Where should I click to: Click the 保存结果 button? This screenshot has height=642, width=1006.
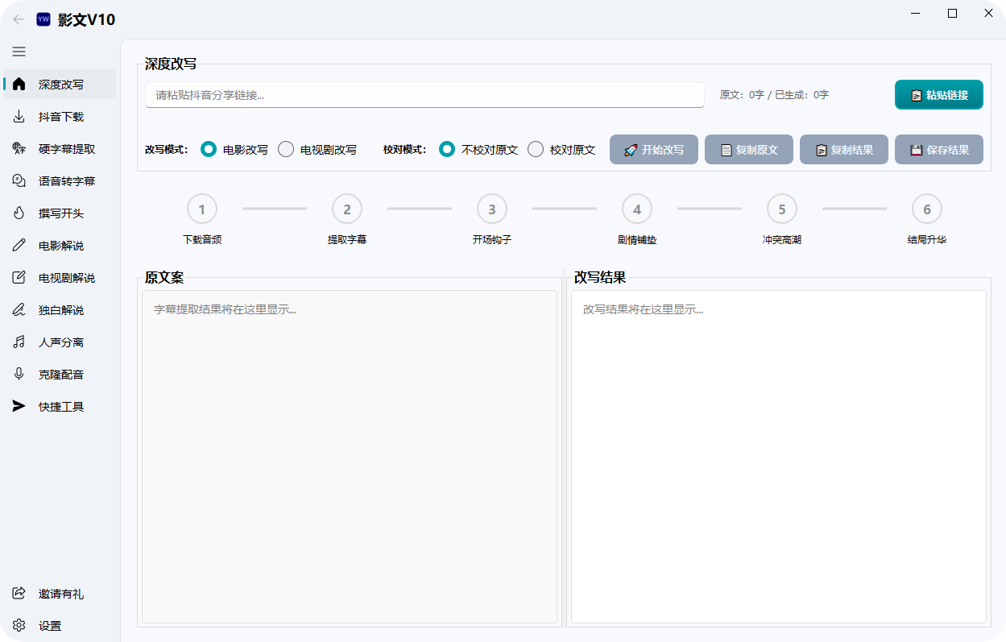938,150
